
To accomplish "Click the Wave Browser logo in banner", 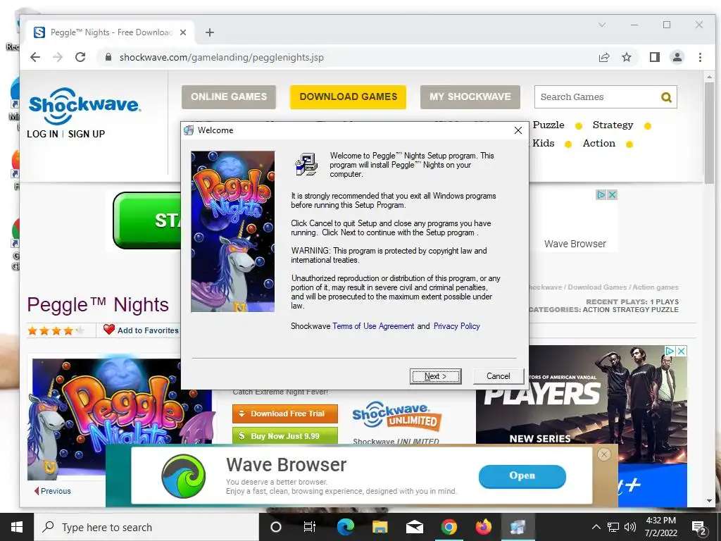I will 184,476.
